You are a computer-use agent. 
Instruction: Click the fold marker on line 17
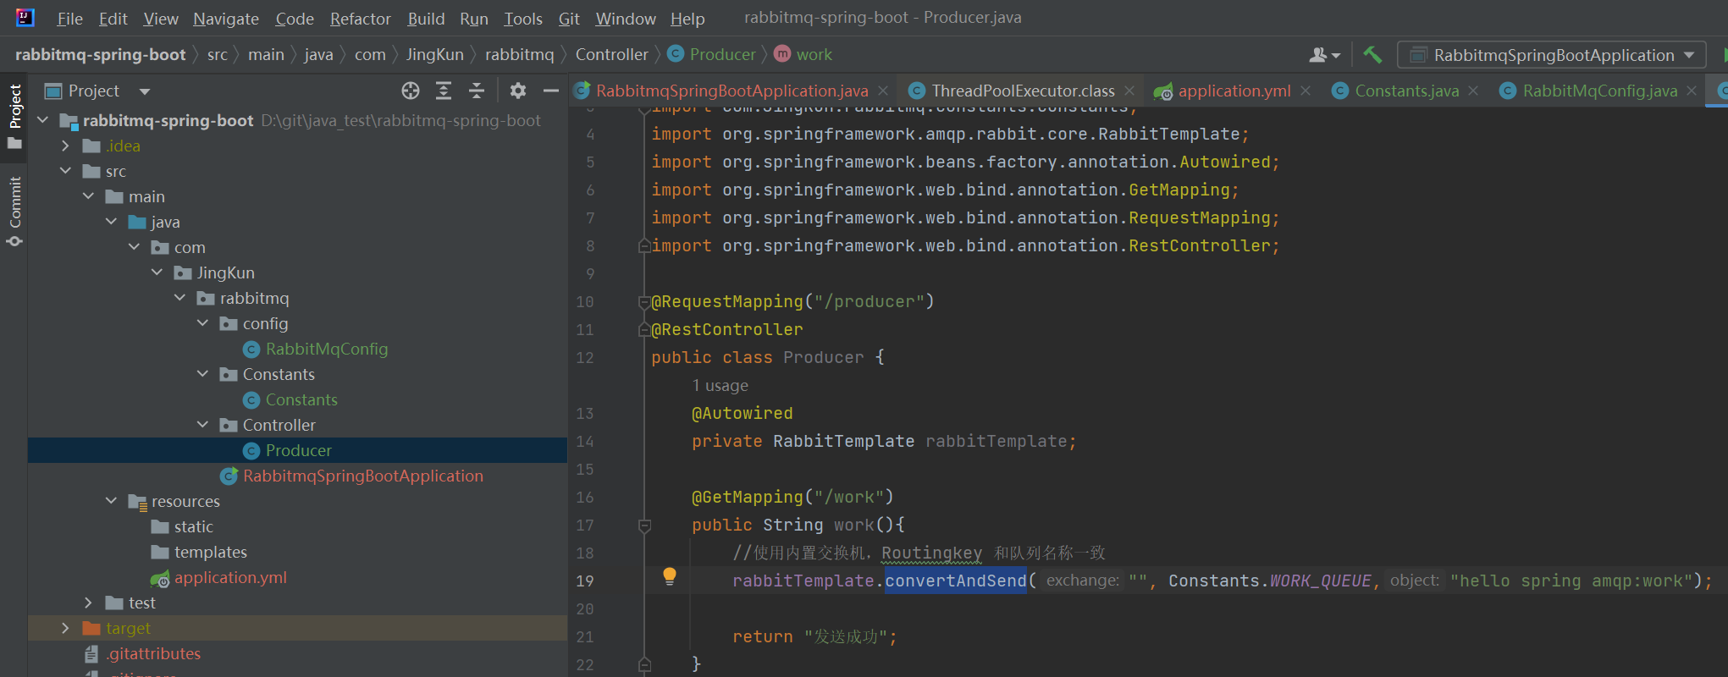tap(644, 526)
